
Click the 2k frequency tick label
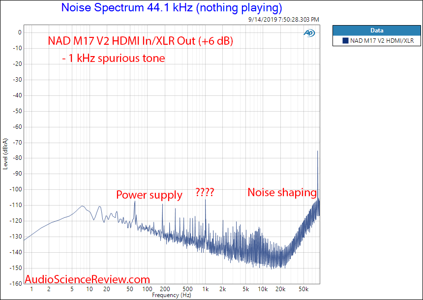[222, 289]
